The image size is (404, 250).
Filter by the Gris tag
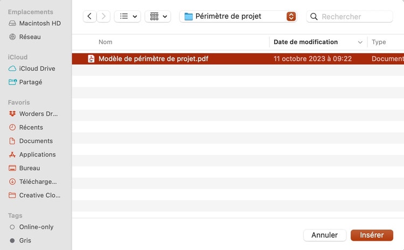(x=25, y=240)
